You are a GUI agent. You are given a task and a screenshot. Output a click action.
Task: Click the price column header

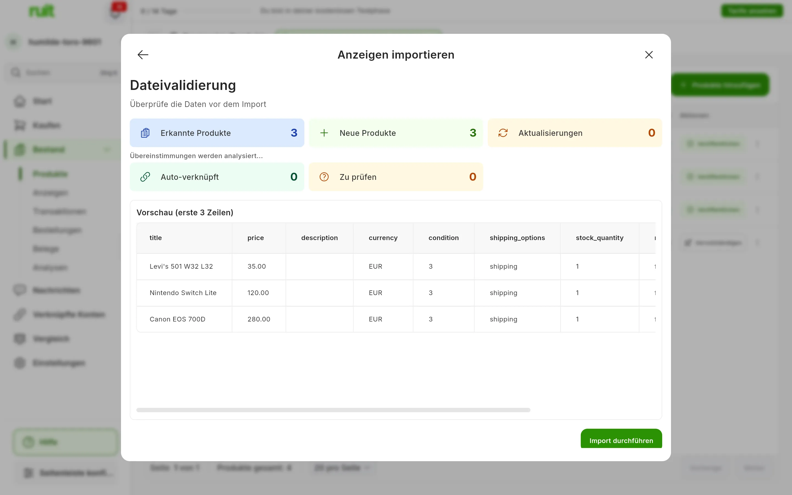(259, 238)
